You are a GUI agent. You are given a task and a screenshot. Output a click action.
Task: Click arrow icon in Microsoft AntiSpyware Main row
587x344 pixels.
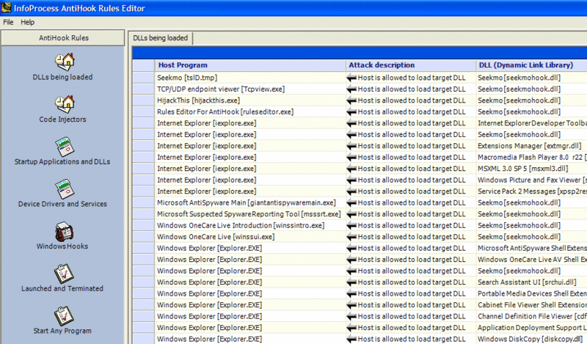(x=351, y=203)
